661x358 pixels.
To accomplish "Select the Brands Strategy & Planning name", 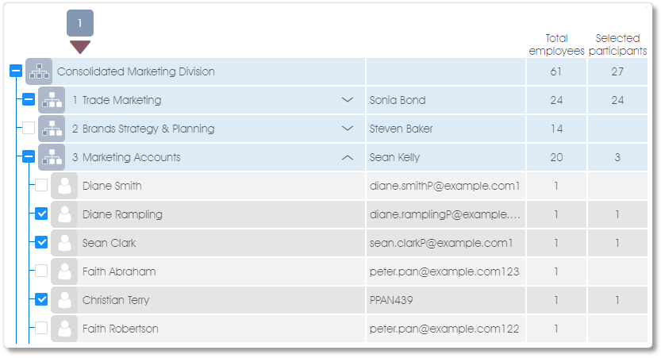I will pos(148,129).
